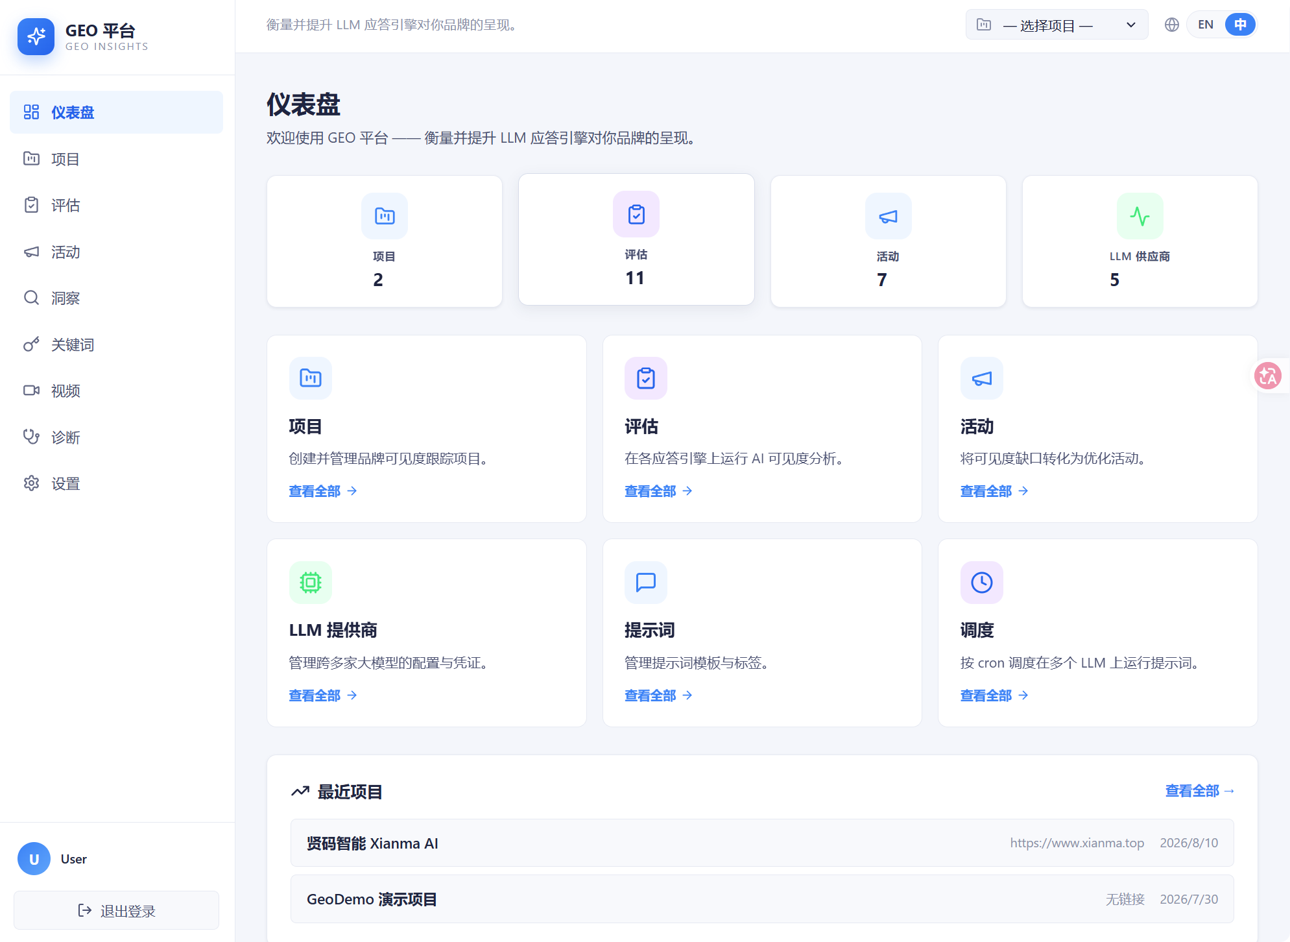The width and height of the screenshot is (1290, 942).
Task: Click 查看全部 in the 提示词 card
Action: [x=658, y=695]
